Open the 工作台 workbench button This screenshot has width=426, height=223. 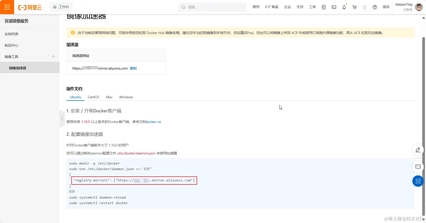pyautogui.click(x=61, y=7)
